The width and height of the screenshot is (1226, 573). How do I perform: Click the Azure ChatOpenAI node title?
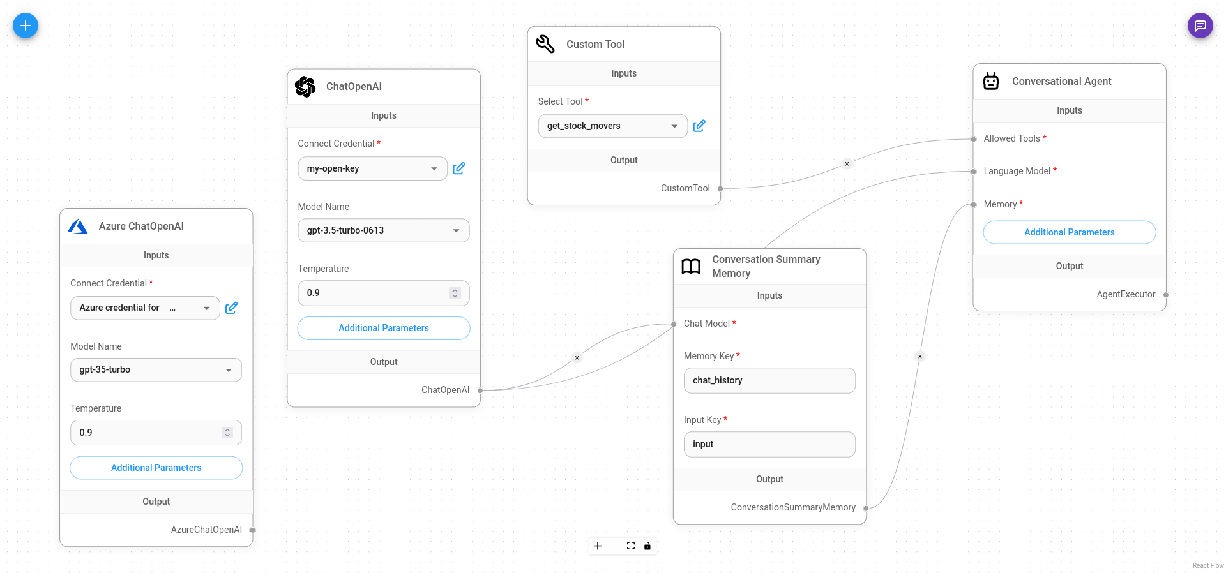pyautogui.click(x=141, y=227)
